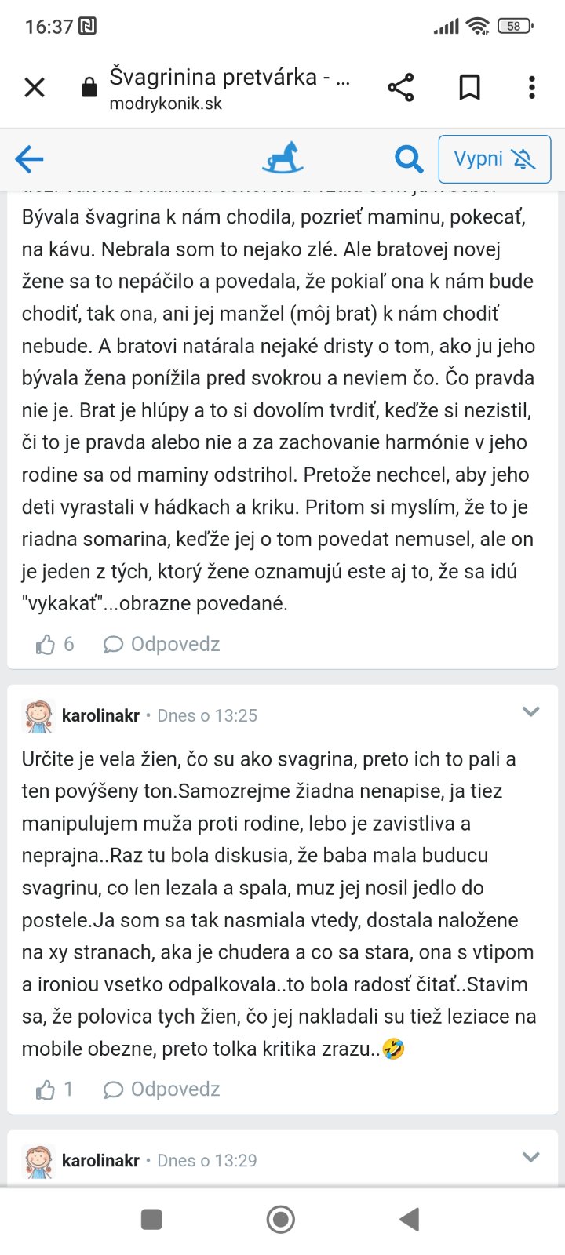Expand options chevron on 13:25 comment
The height and width of the screenshot is (1255, 565).
pos(531,712)
